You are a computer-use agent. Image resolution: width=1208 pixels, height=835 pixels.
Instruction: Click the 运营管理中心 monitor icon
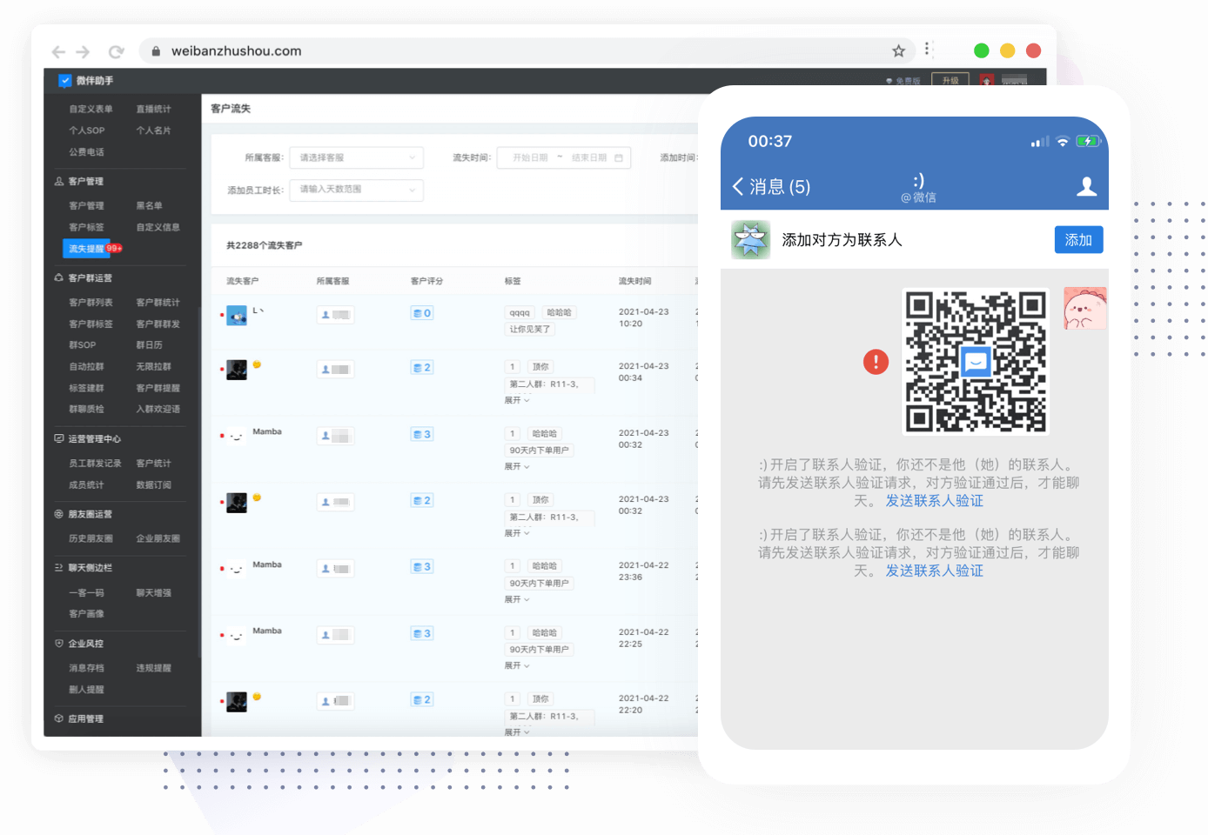click(x=58, y=439)
